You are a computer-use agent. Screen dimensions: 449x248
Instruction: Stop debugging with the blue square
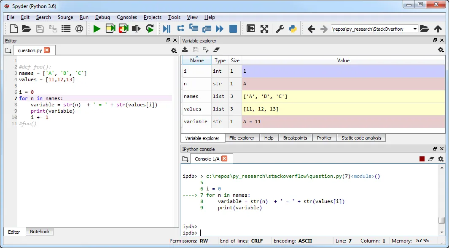[233, 29]
